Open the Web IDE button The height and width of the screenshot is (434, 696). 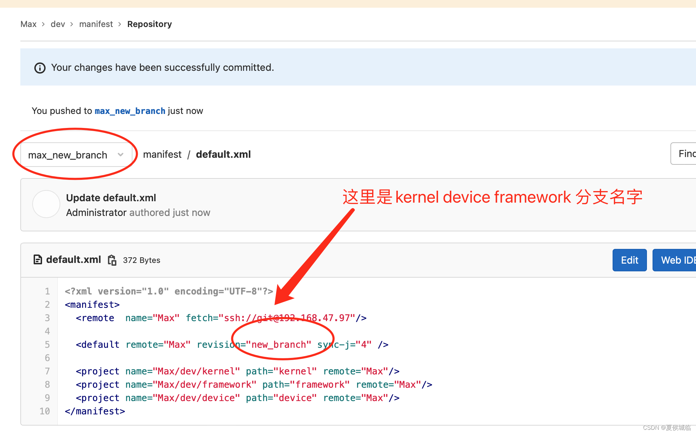tap(674, 260)
